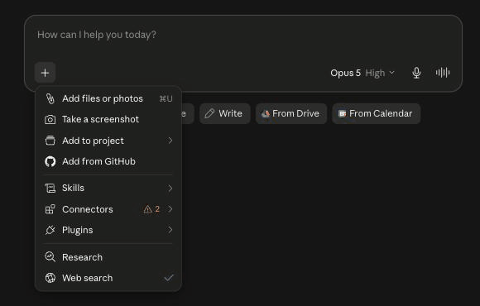This screenshot has height=306, width=480.
Task: Select Take a screenshot
Action: pos(108,119)
